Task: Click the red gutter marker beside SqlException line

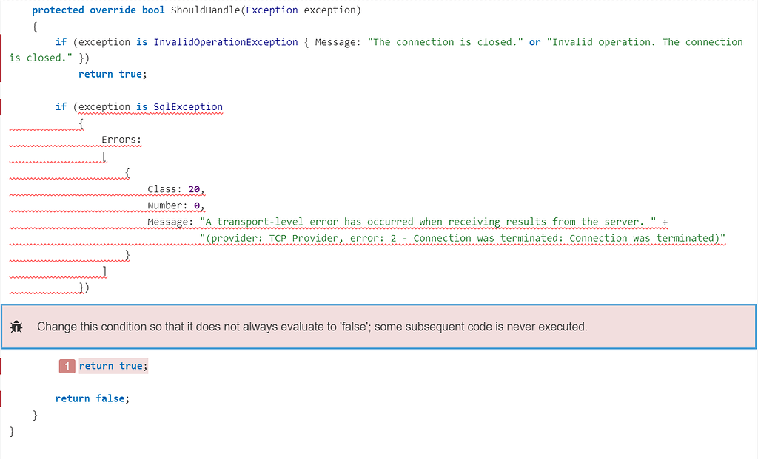Action: [1, 106]
